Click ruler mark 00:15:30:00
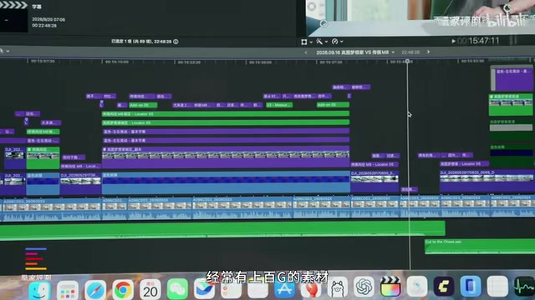The image size is (535, 300). click(x=260, y=62)
